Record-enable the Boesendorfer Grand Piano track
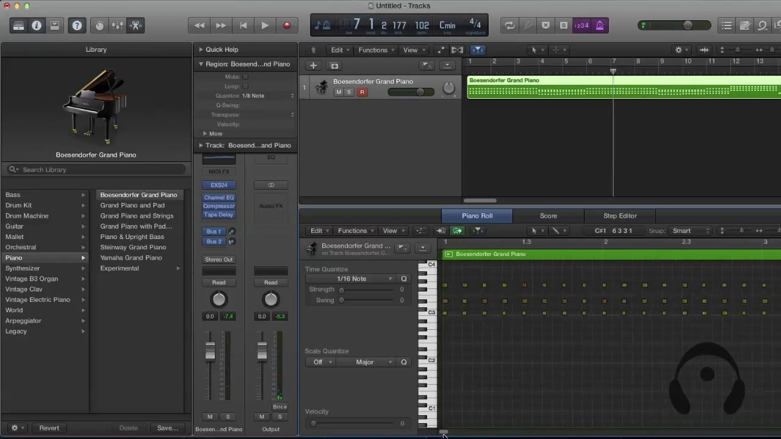 tap(362, 92)
